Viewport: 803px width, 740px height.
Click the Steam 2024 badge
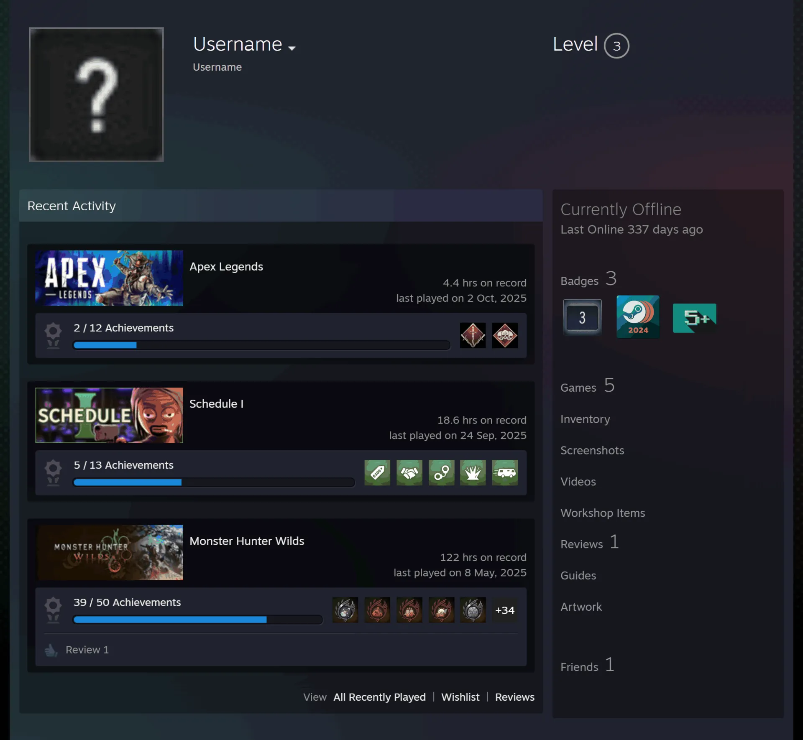click(x=638, y=316)
